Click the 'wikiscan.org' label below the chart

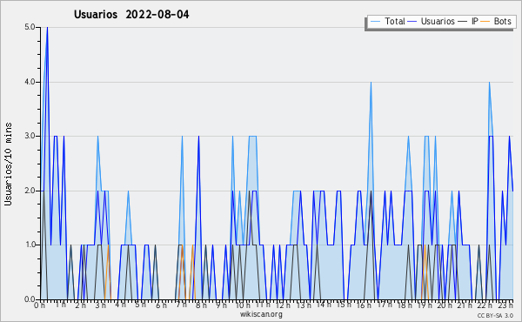[x=261, y=314]
